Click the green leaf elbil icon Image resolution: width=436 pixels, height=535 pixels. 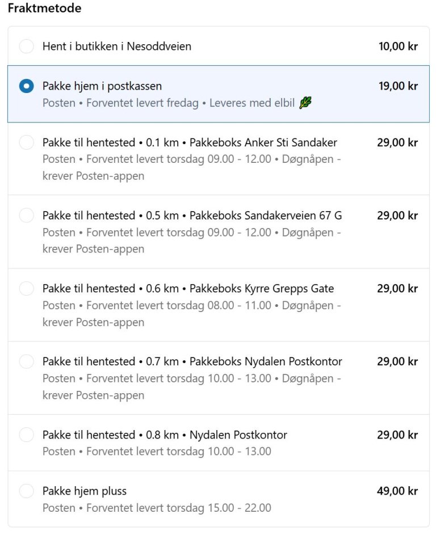(305, 103)
